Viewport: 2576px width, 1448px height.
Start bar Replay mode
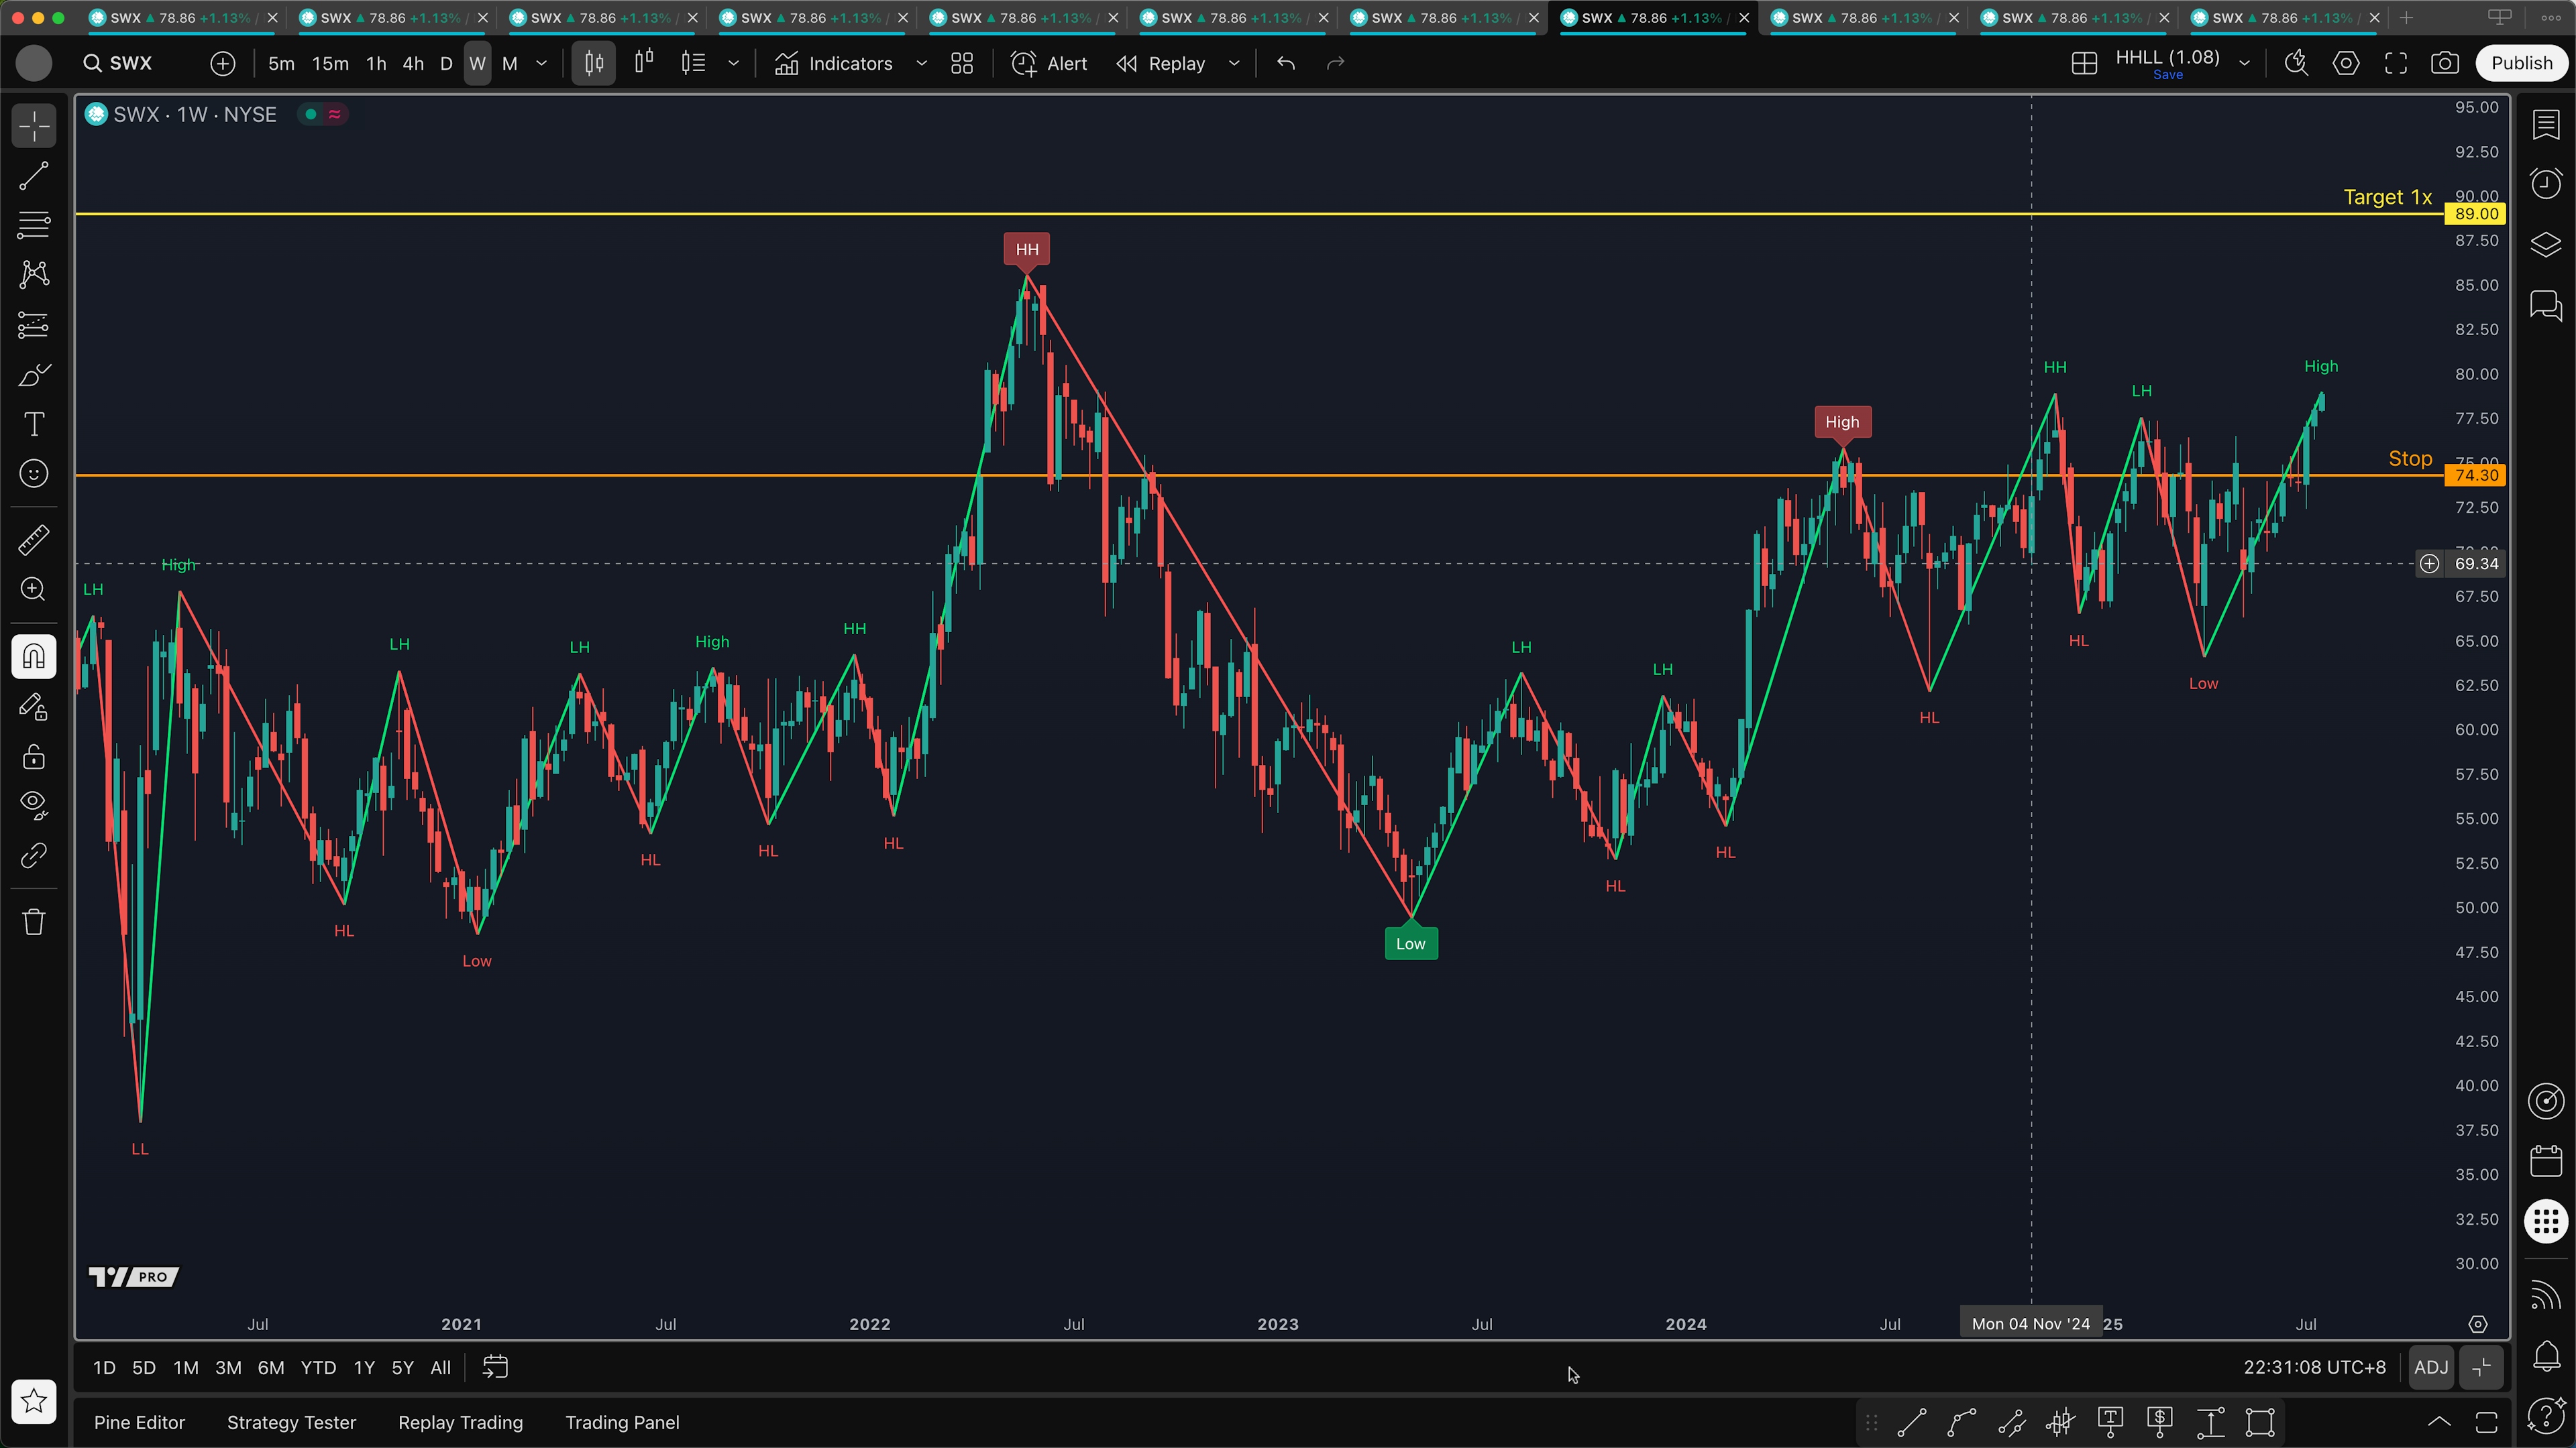tap(1162, 64)
